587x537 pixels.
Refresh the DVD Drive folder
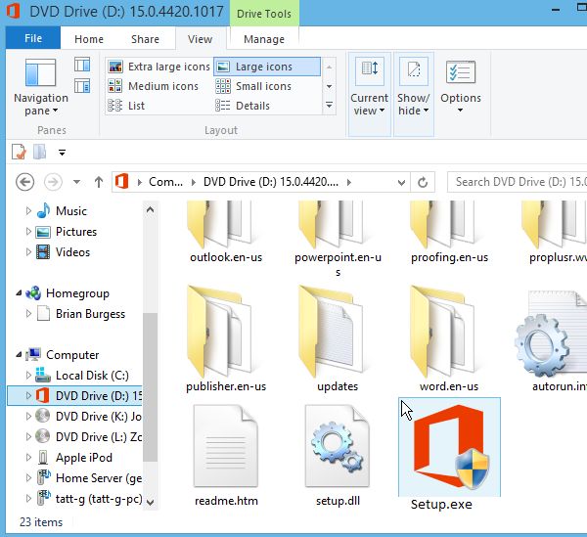423,182
